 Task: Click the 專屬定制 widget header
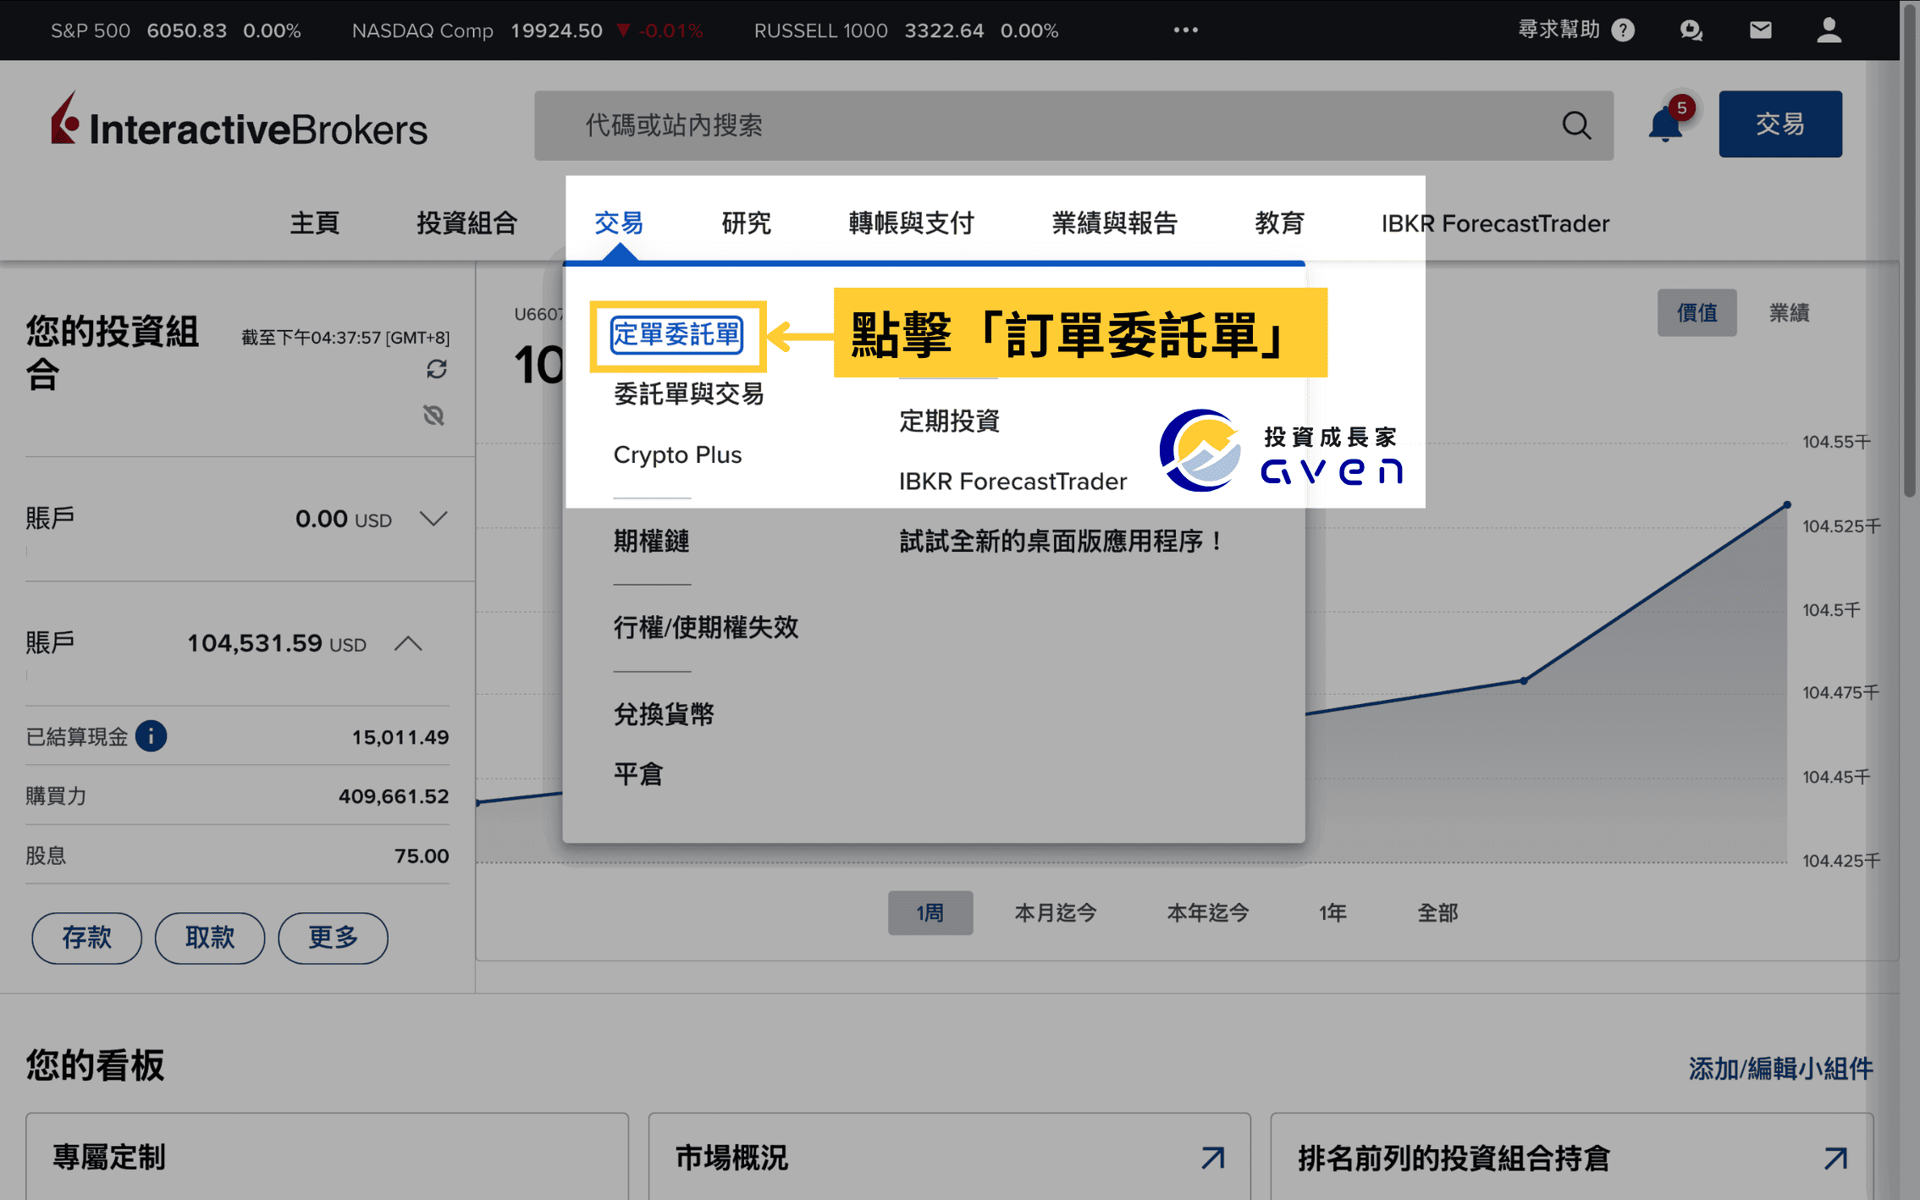(108, 1157)
